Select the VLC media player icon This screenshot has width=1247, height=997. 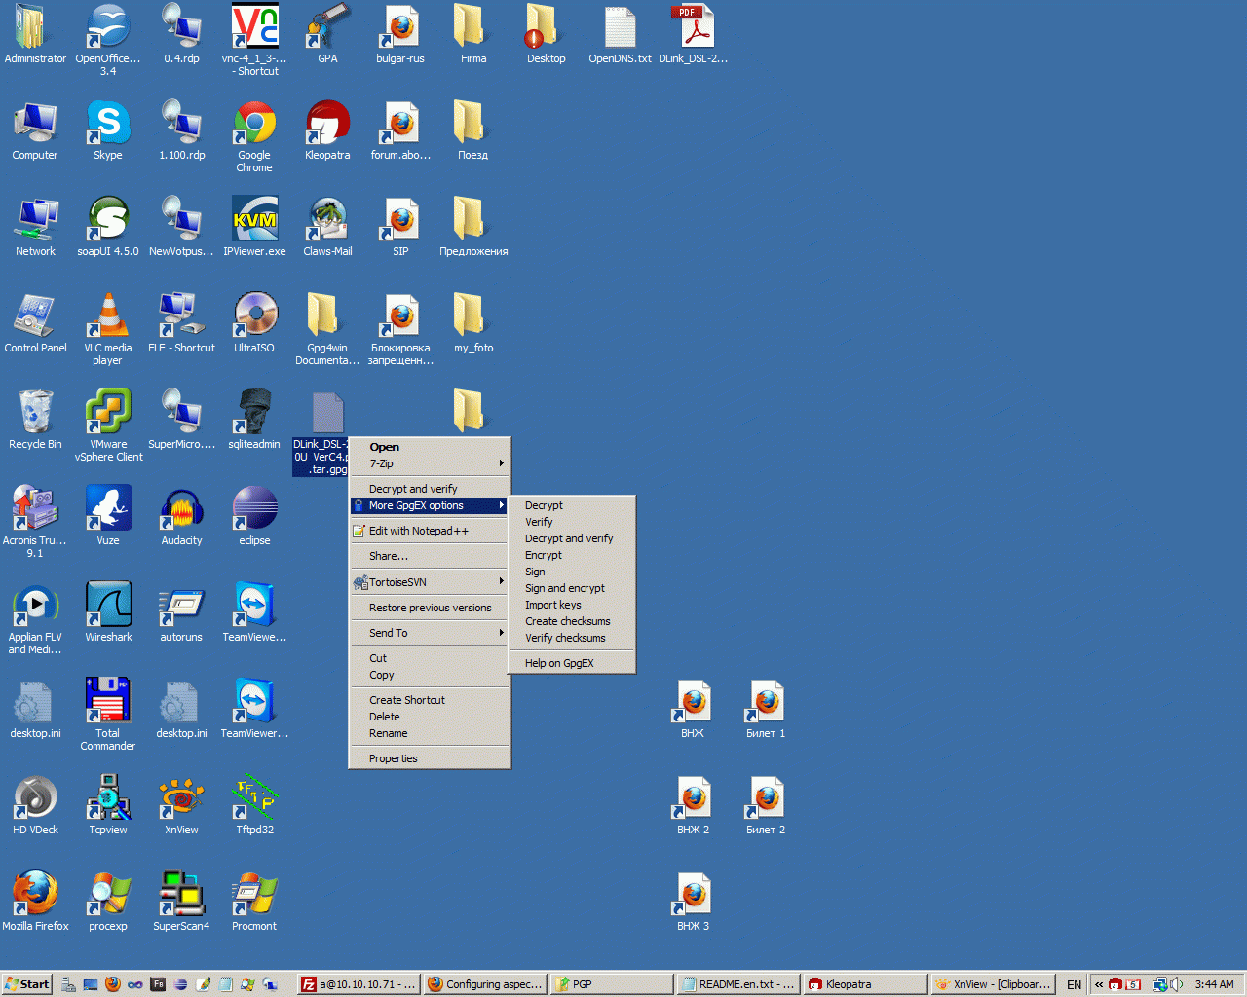(x=108, y=329)
